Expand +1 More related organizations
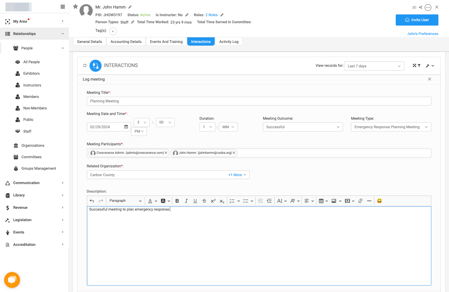The height and width of the screenshot is (292, 449). (x=237, y=175)
